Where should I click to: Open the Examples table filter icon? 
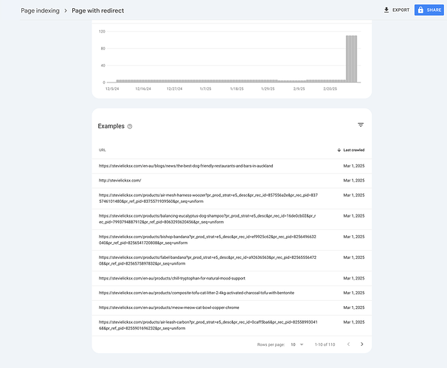361,125
